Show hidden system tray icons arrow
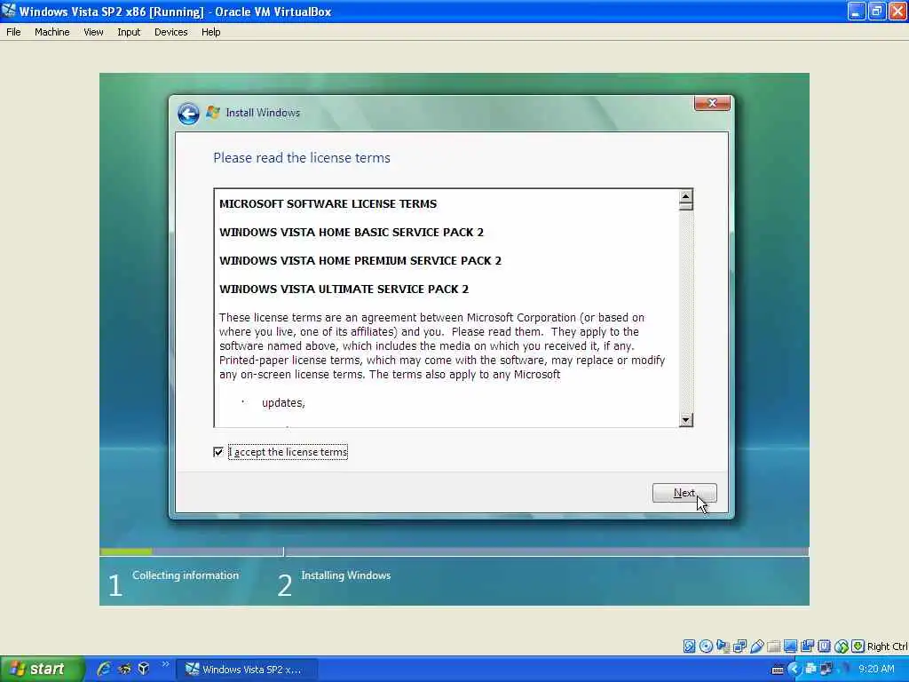Viewport: 909px width, 682px height. pyautogui.click(x=794, y=670)
